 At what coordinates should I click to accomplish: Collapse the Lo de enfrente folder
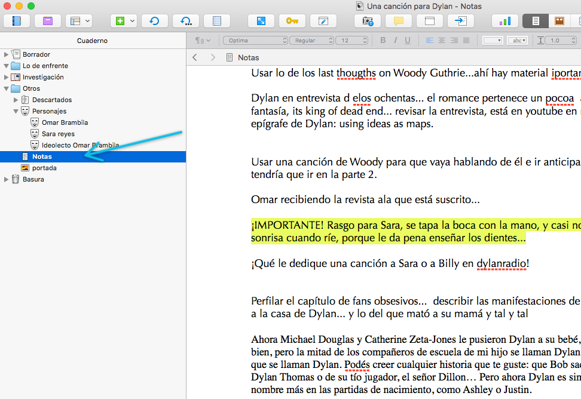tap(6, 66)
